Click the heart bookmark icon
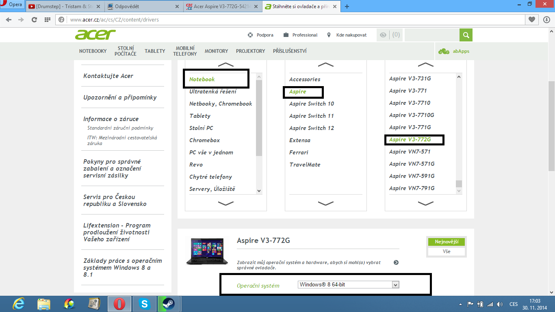 click(x=532, y=19)
